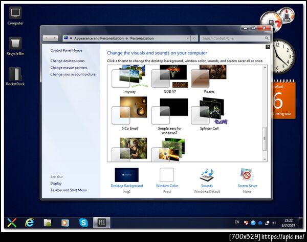Launch the RocketDock desktop shortcut
Screen dimensions: 307x242
point(15,77)
